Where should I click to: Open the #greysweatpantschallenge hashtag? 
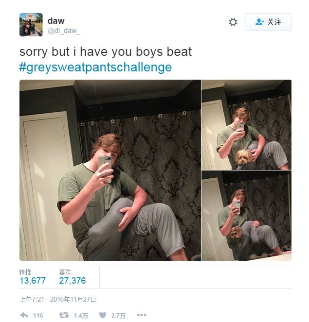coord(95,67)
